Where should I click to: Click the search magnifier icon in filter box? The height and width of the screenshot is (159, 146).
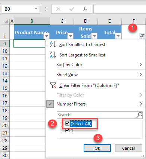139,115
